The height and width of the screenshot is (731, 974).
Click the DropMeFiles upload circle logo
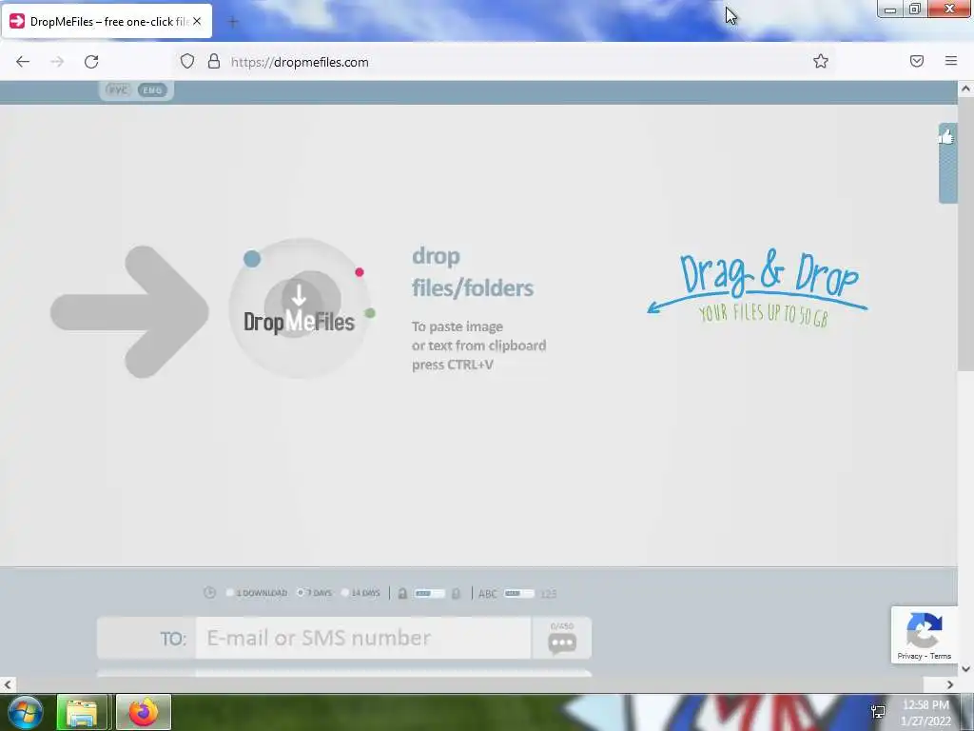pyautogui.click(x=301, y=309)
